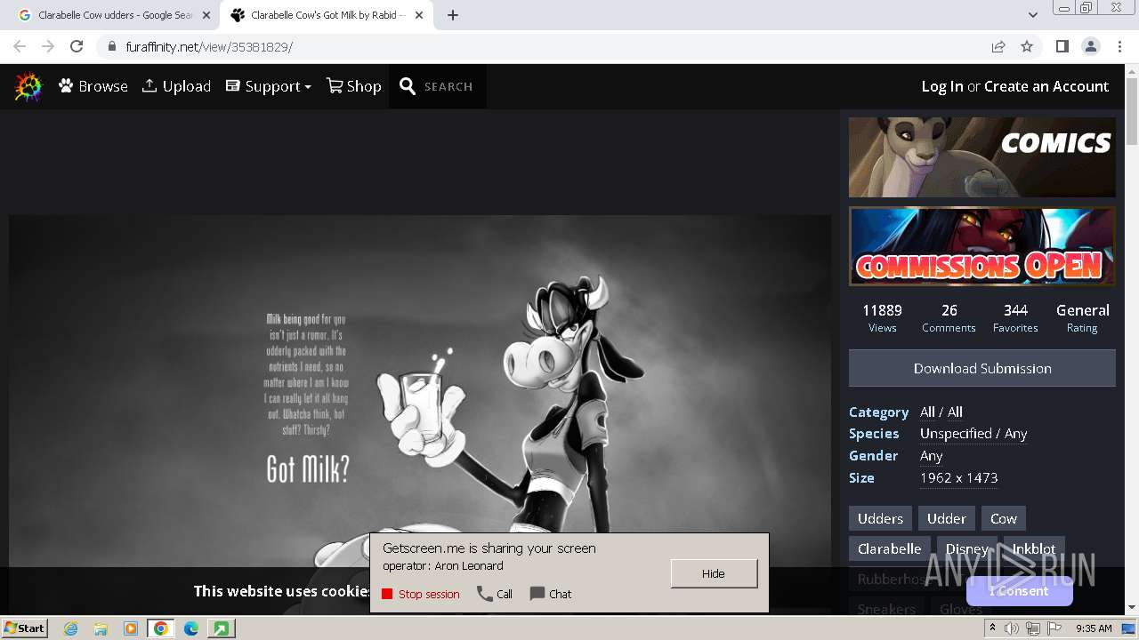
Task: Show hidden system tray icons
Action: [994, 628]
